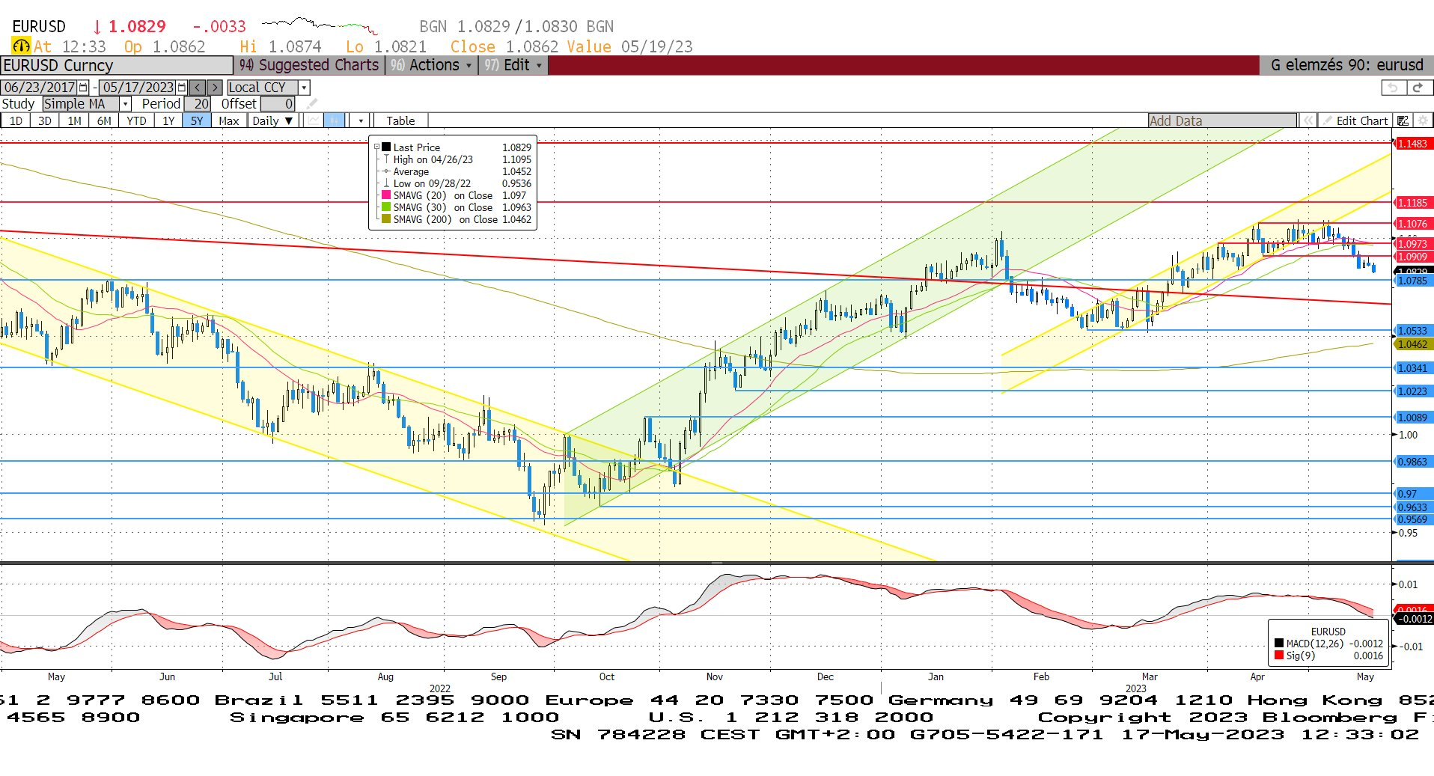Click the 1.0533 price level label
The width and height of the screenshot is (1434, 776).
[1413, 331]
